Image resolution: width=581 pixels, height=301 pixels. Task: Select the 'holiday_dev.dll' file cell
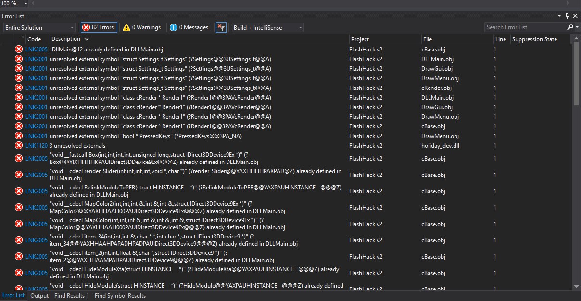[x=441, y=145]
